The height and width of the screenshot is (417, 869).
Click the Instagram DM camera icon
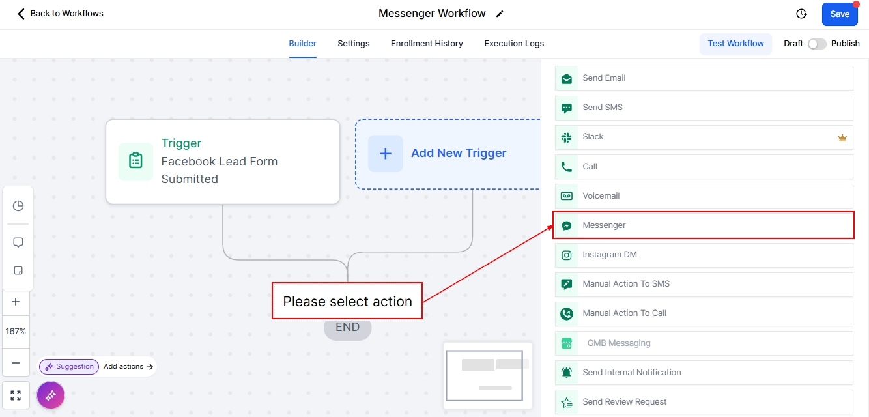click(x=567, y=255)
